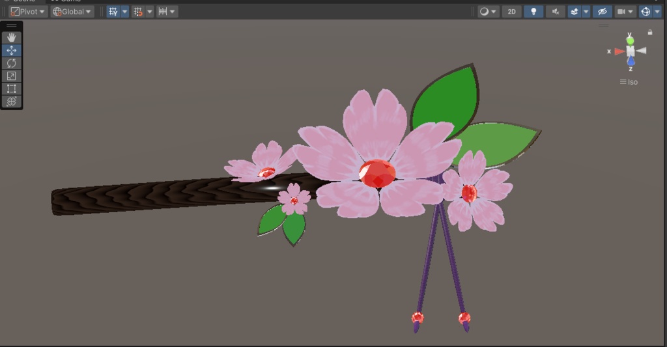Toggle scene effects (skybox, fog) button
This screenshot has width=667, height=347.
tap(575, 12)
